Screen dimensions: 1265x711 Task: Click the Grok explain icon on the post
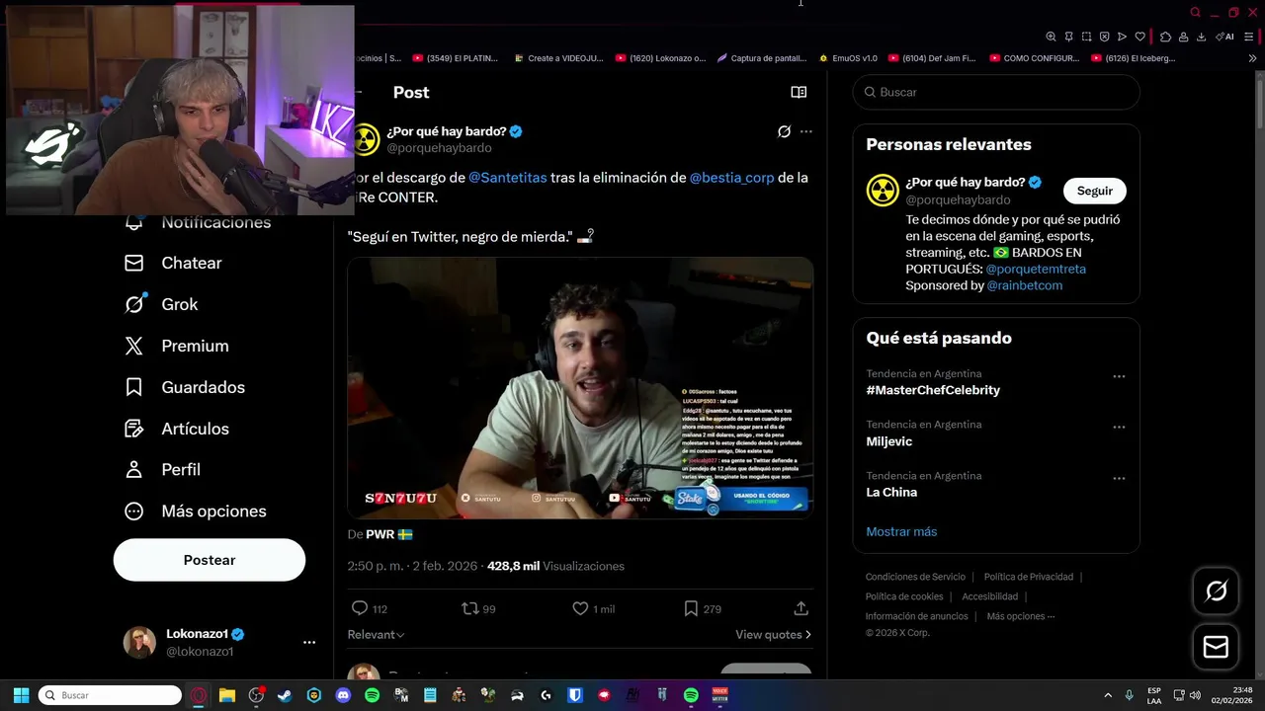coord(784,131)
